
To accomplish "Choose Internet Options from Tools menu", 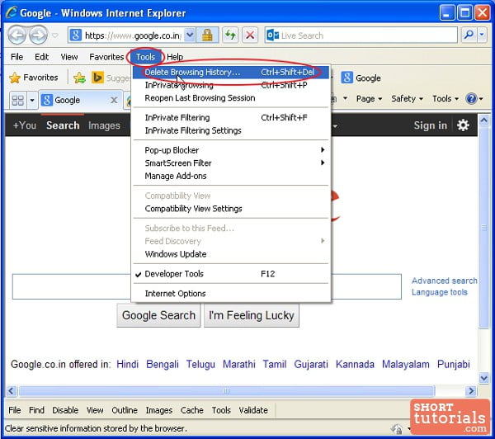I will [175, 294].
